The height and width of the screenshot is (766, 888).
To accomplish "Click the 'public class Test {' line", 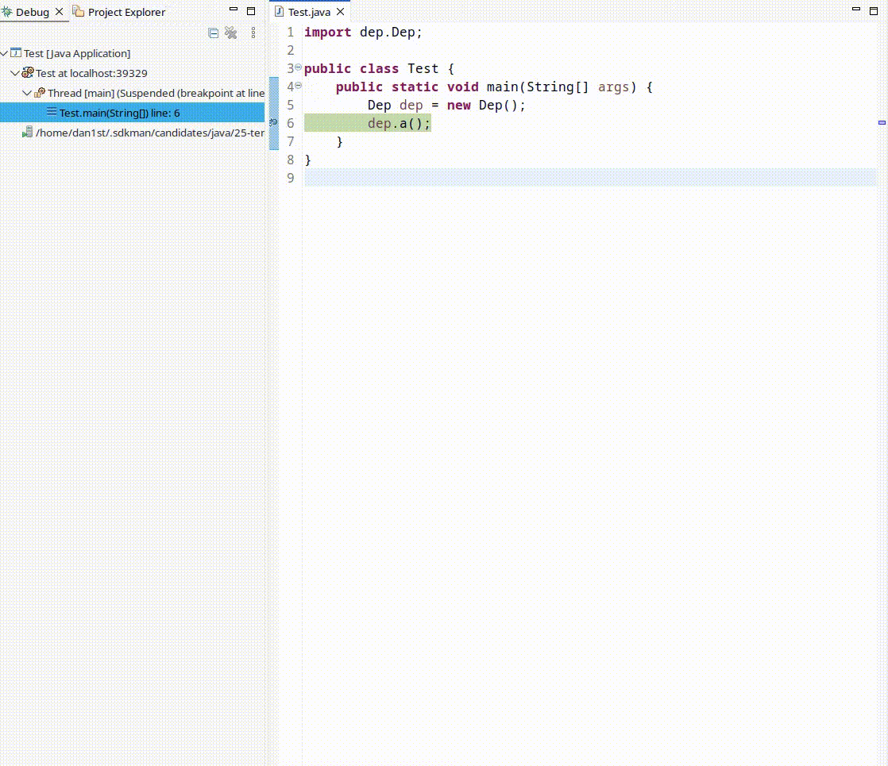I will (379, 68).
